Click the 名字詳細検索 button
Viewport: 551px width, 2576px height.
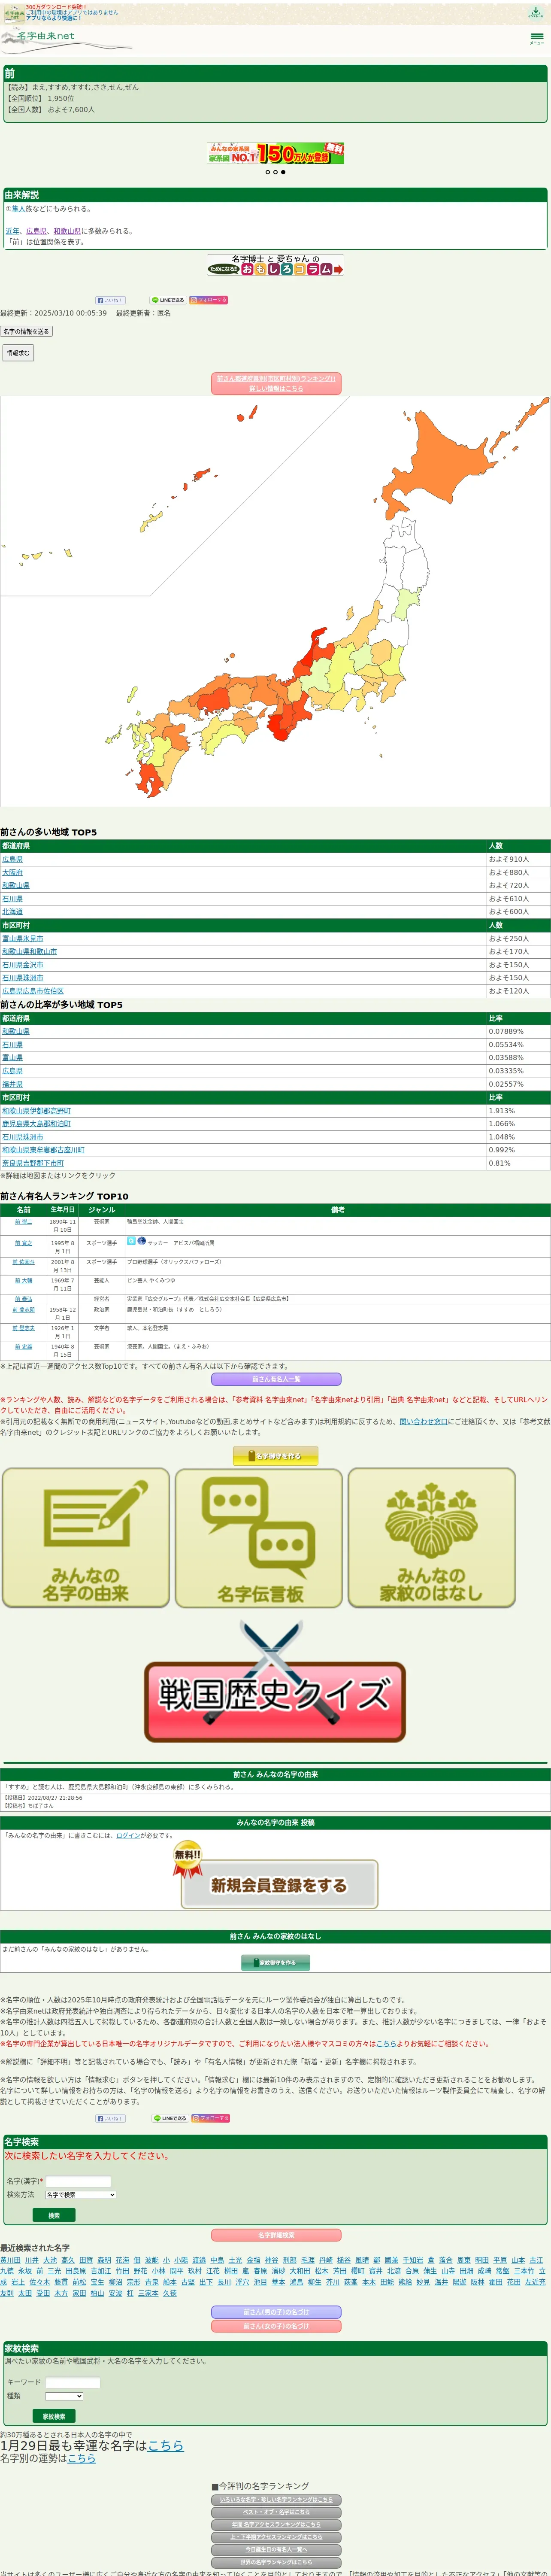pyautogui.click(x=276, y=2236)
